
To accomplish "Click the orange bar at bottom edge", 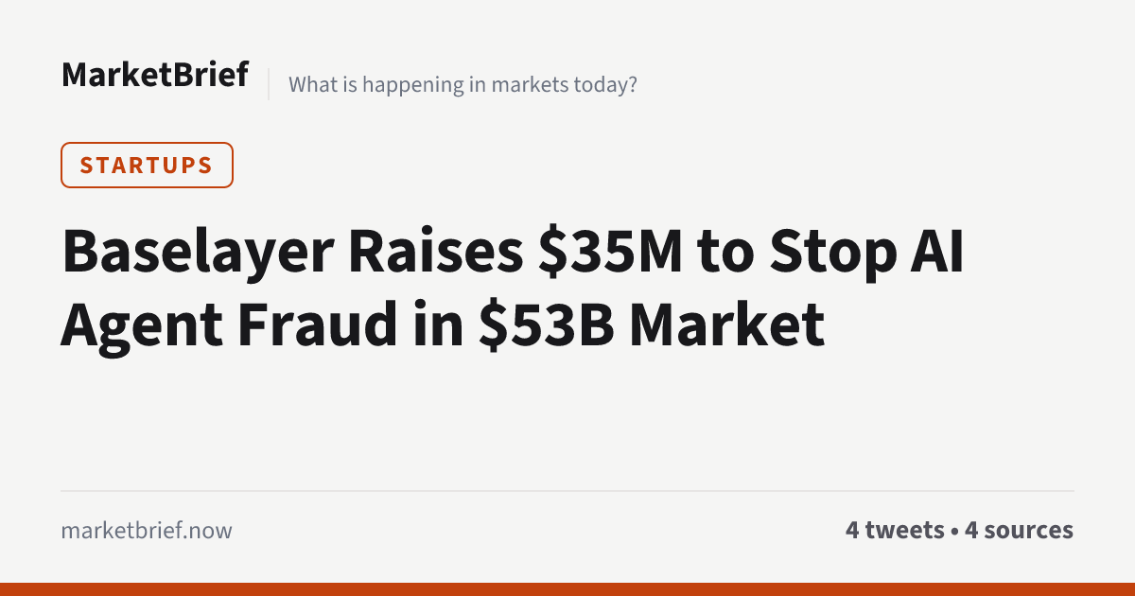I will tap(567, 589).
